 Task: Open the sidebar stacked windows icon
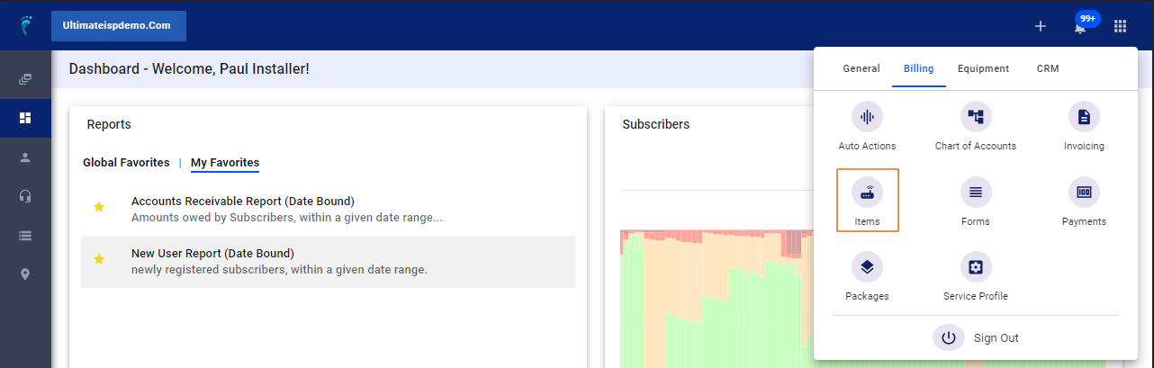[25, 79]
